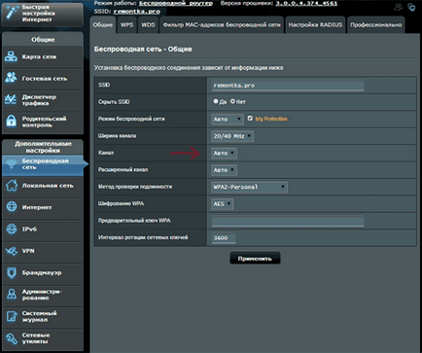Open the Родительский контроль padlock icon

click(11, 122)
